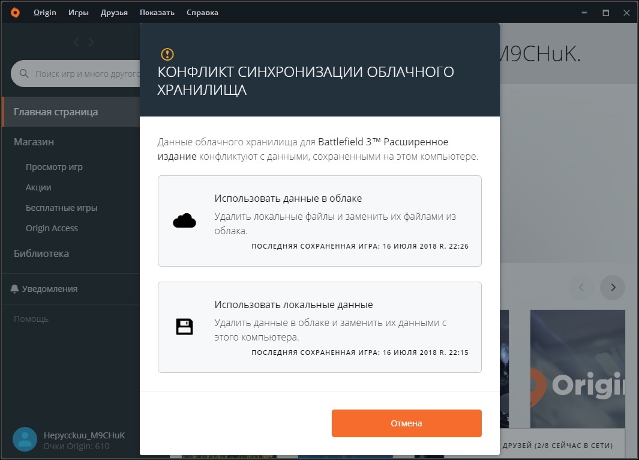This screenshot has width=639, height=460.
Task: Click the cloud icon
Action: (x=184, y=220)
